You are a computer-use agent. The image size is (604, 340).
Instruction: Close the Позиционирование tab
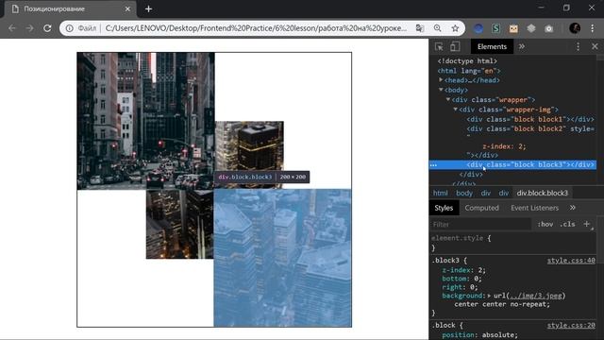coord(127,8)
